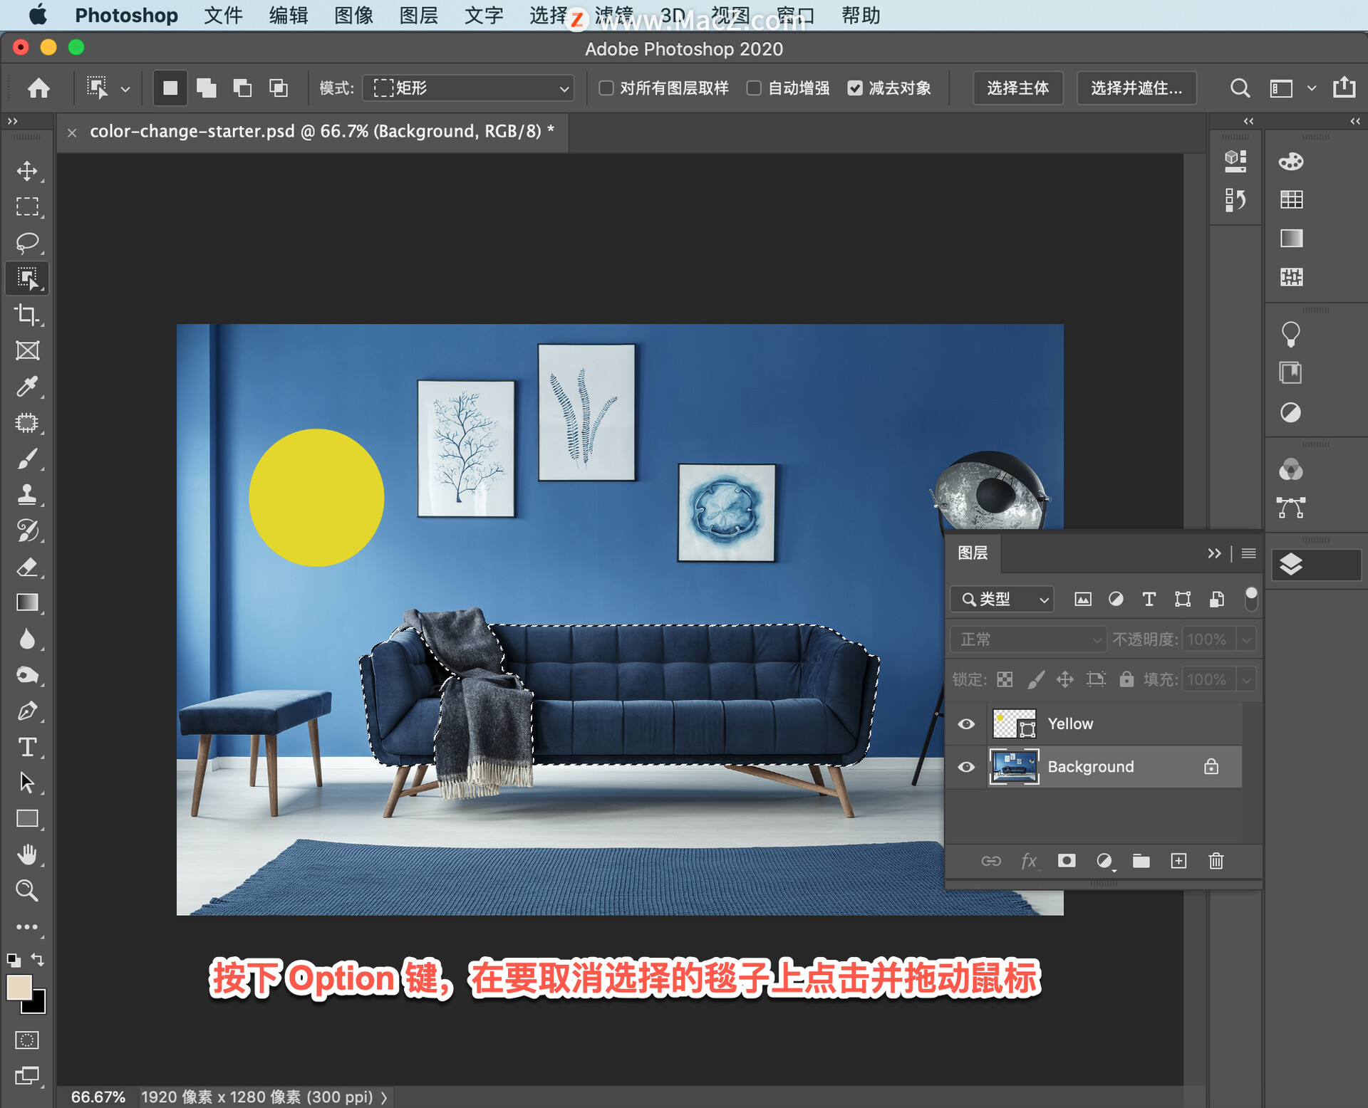The width and height of the screenshot is (1368, 1108).
Task: Select the Move tool
Action: coord(27,171)
